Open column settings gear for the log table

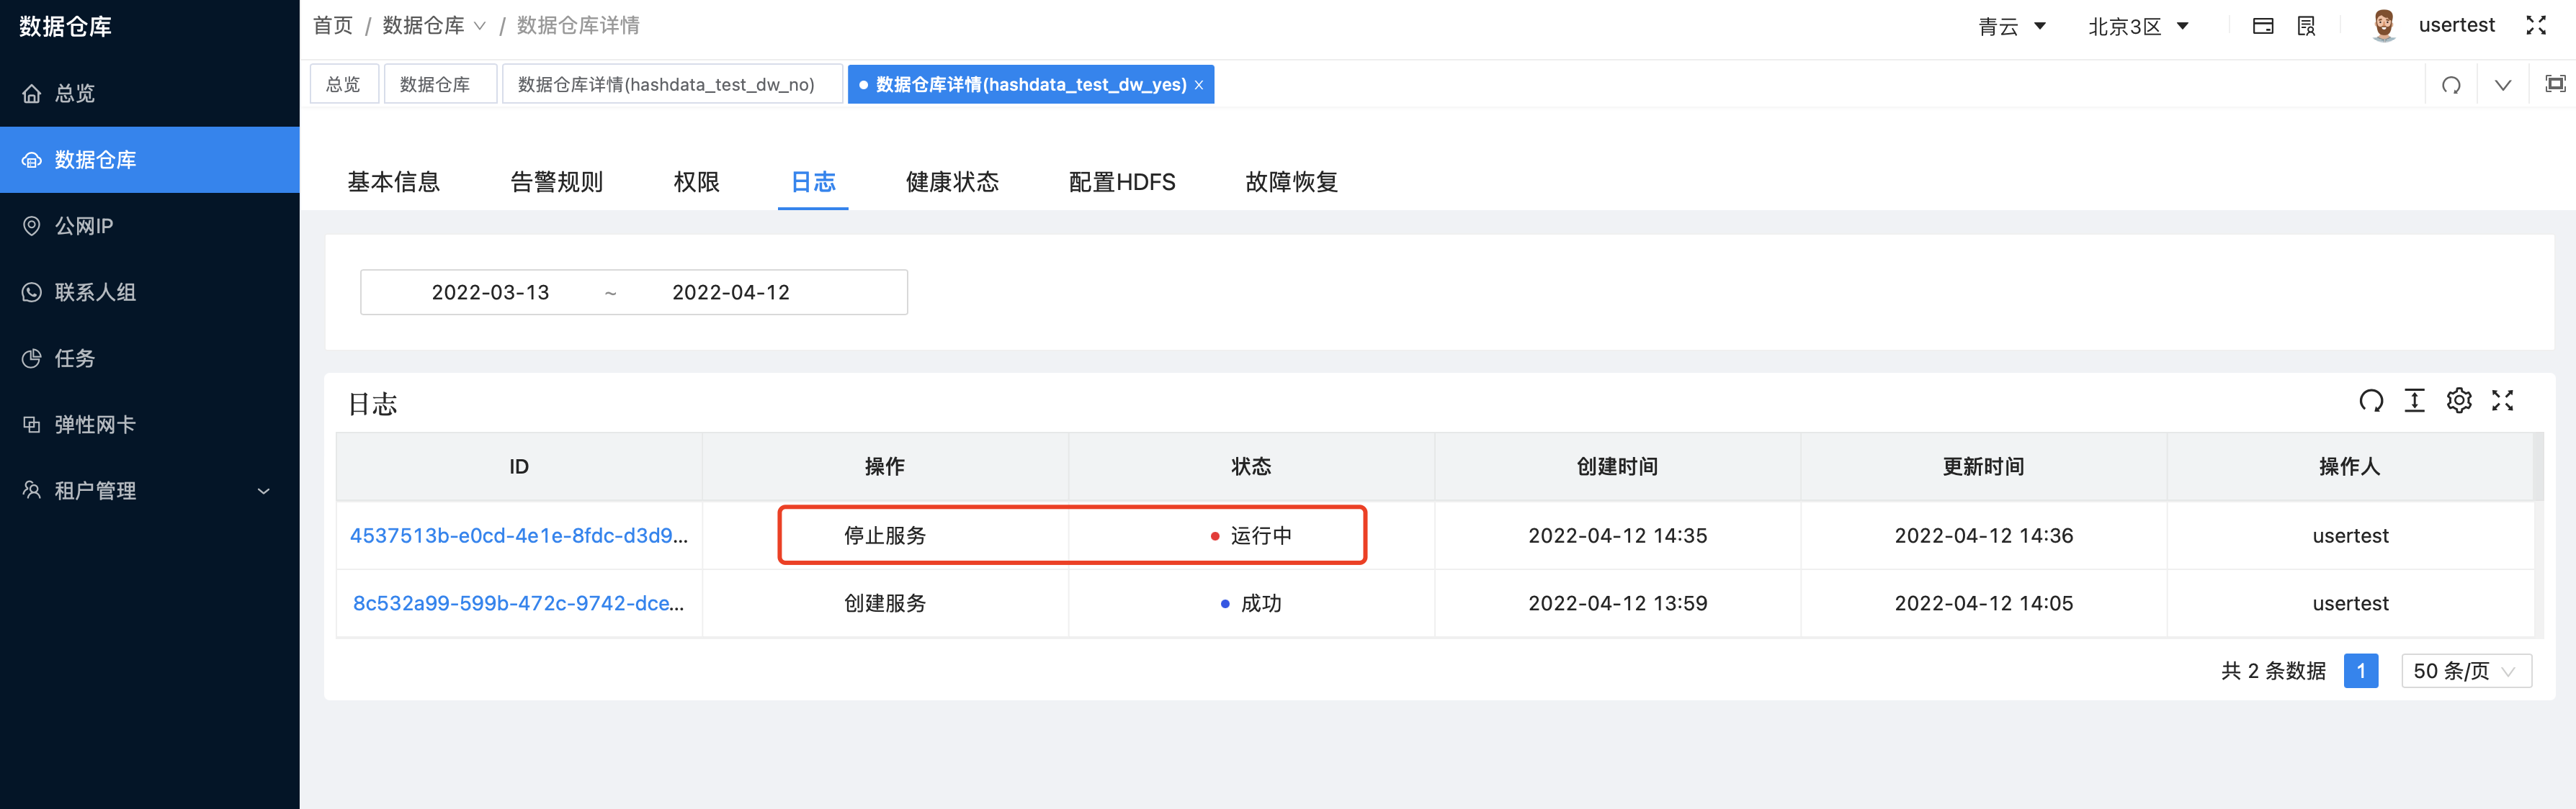[2459, 400]
